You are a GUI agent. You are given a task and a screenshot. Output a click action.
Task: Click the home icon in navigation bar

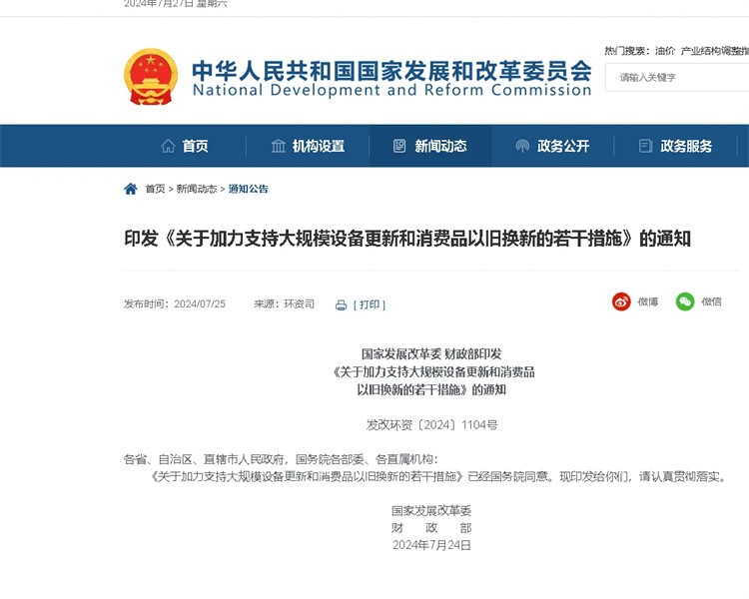(168, 146)
